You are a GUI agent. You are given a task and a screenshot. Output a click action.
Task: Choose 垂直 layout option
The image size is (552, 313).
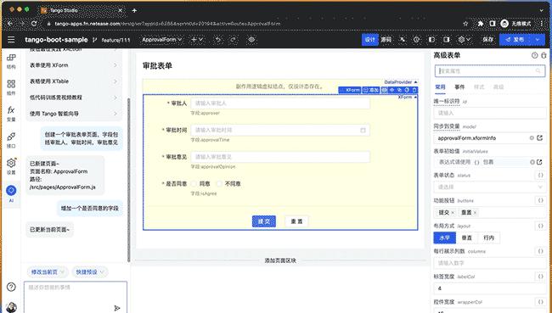[467, 238]
